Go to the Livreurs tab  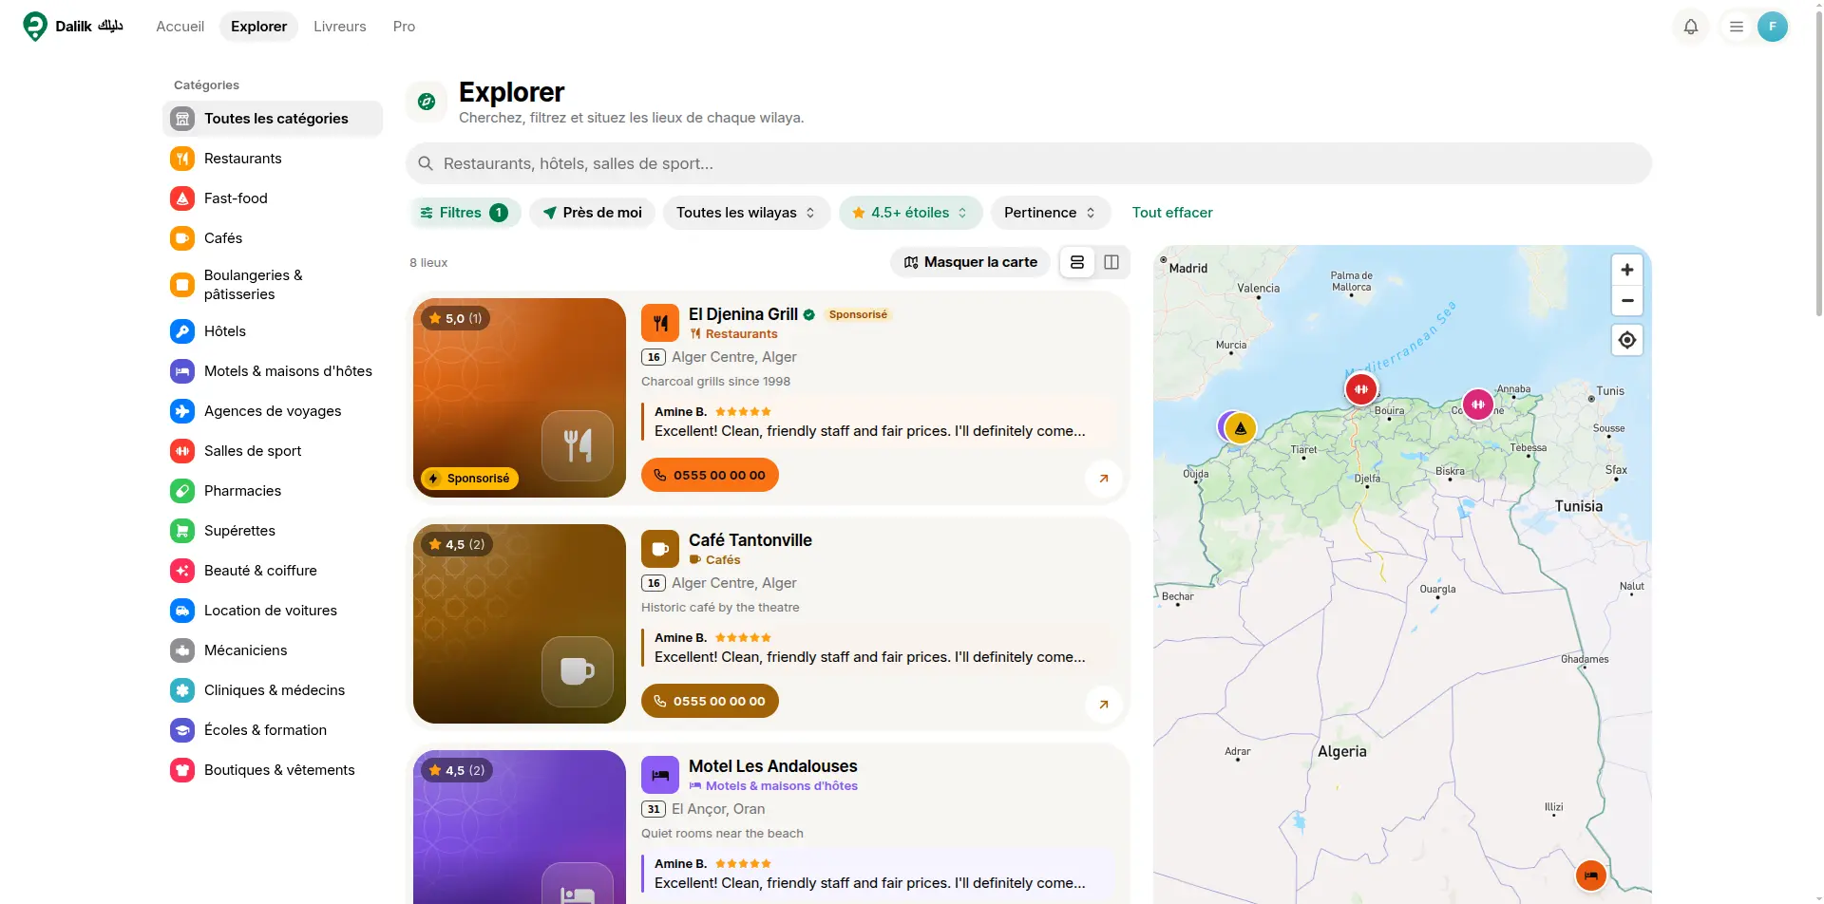(340, 27)
